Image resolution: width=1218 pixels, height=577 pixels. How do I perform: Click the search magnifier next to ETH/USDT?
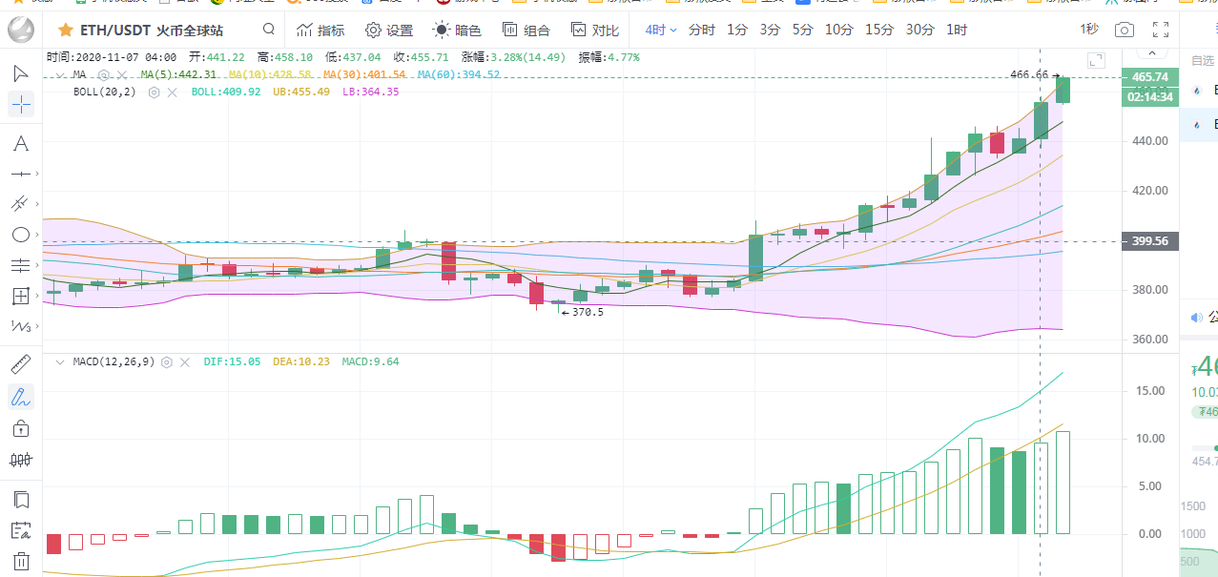pos(269,30)
